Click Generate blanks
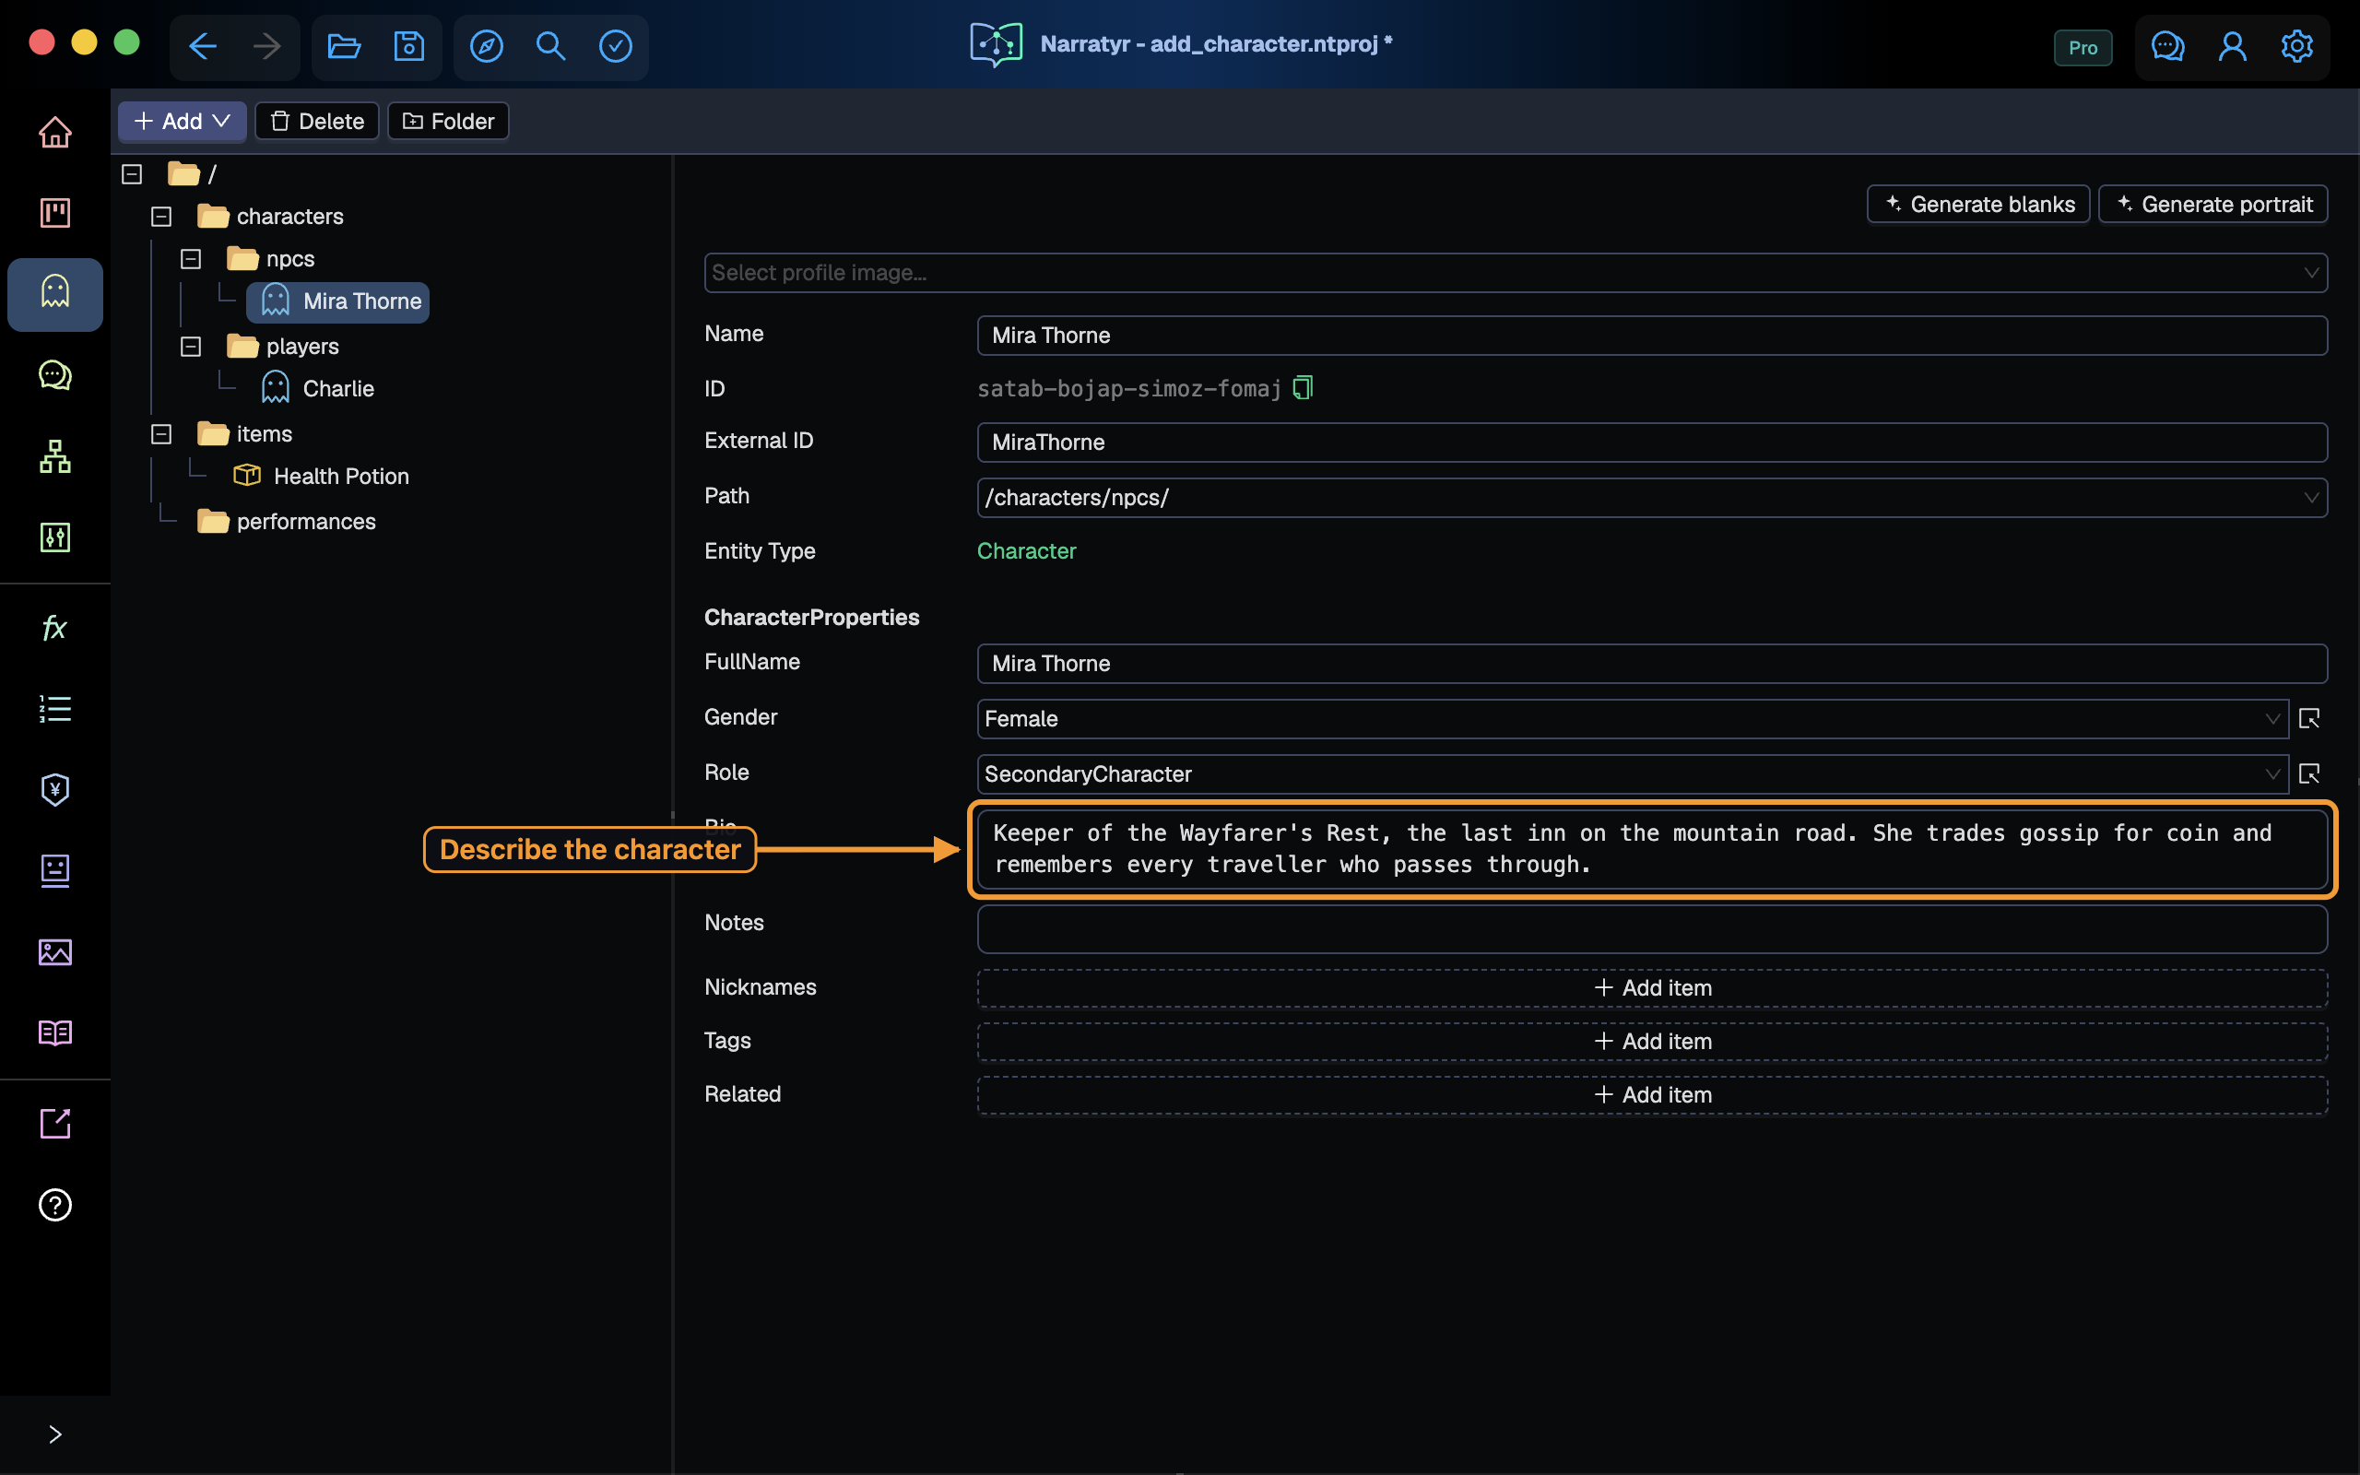The width and height of the screenshot is (2360, 1475). [1977, 205]
